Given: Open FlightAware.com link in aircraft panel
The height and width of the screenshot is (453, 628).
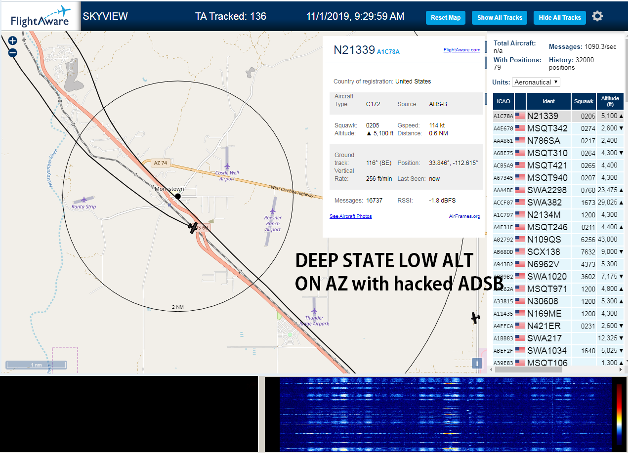Looking at the screenshot, I should pos(462,49).
